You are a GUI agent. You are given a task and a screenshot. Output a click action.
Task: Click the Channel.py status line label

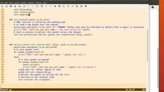coord(6,90)
